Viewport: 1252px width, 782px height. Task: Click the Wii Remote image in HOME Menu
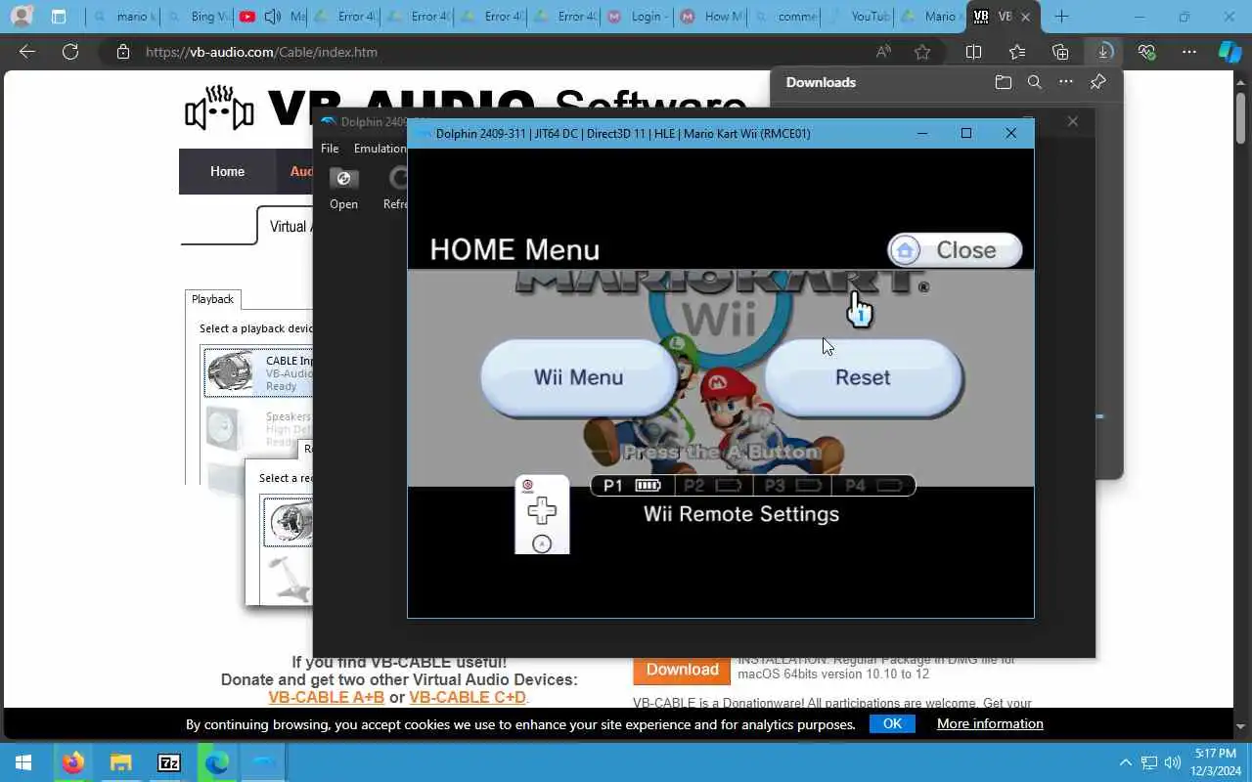pyautogui.click(x=542, y=515)
